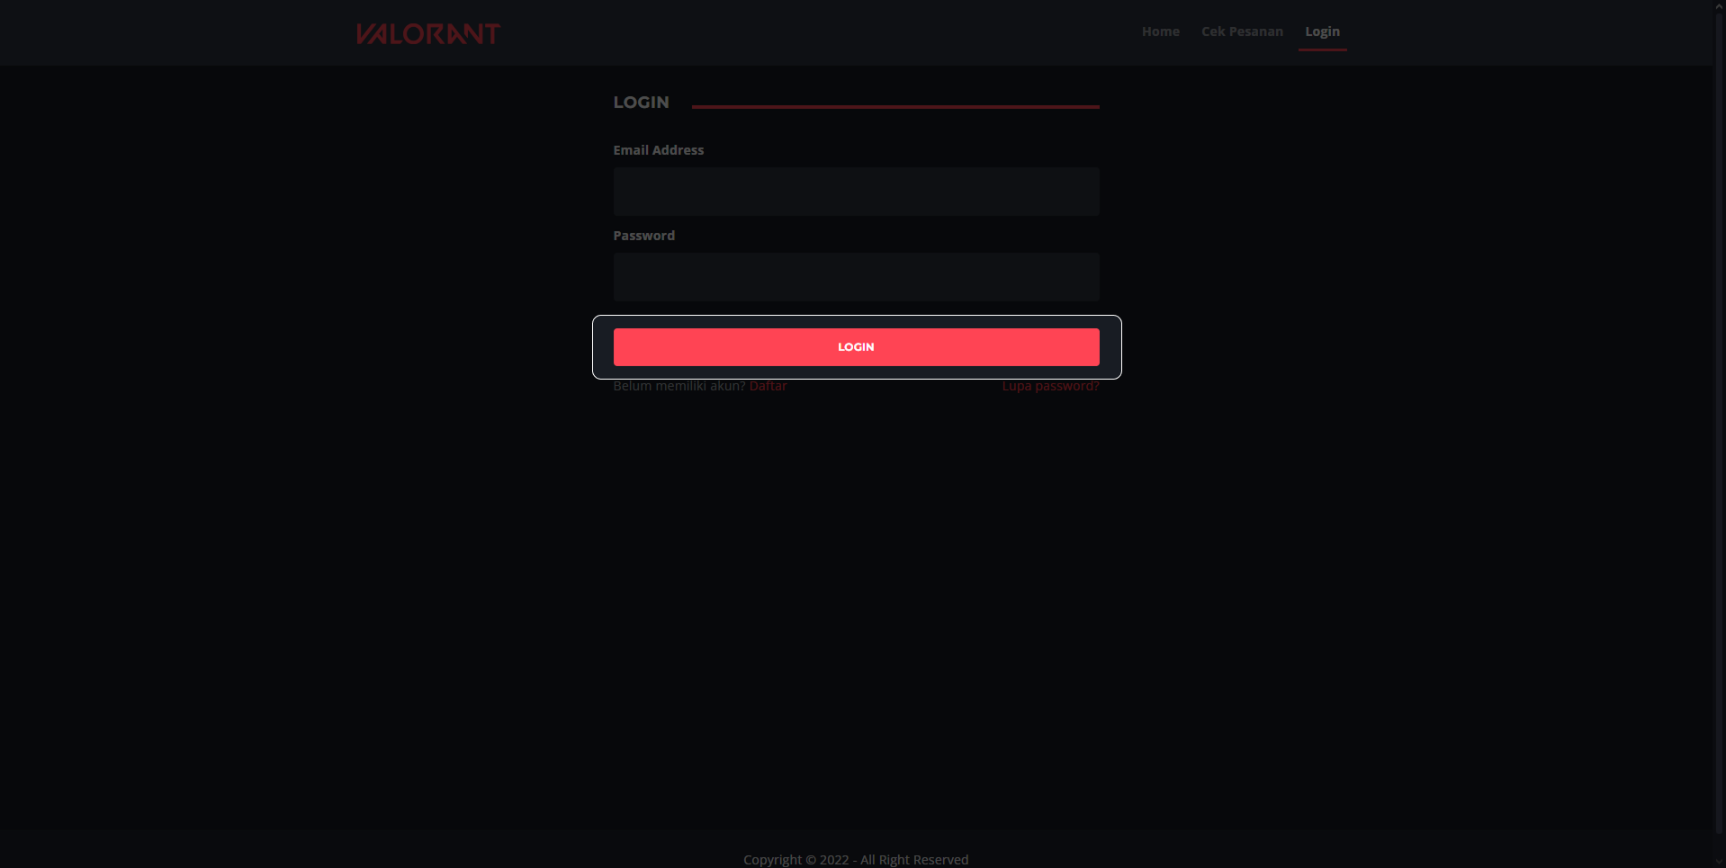Open the Daftar registration link
The height and width of the screenshot is (868, 1726).
pos(768,386)
